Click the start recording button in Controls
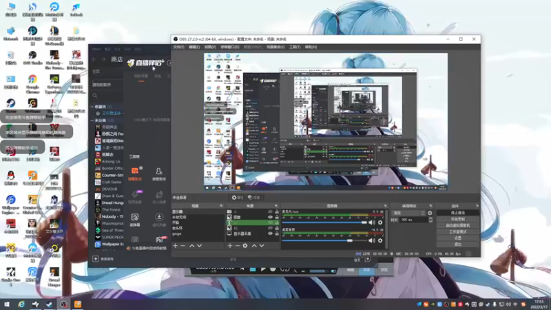 [x=457, y=219]
